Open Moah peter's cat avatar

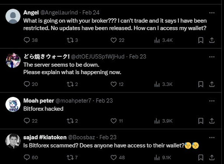pos(13,104)
